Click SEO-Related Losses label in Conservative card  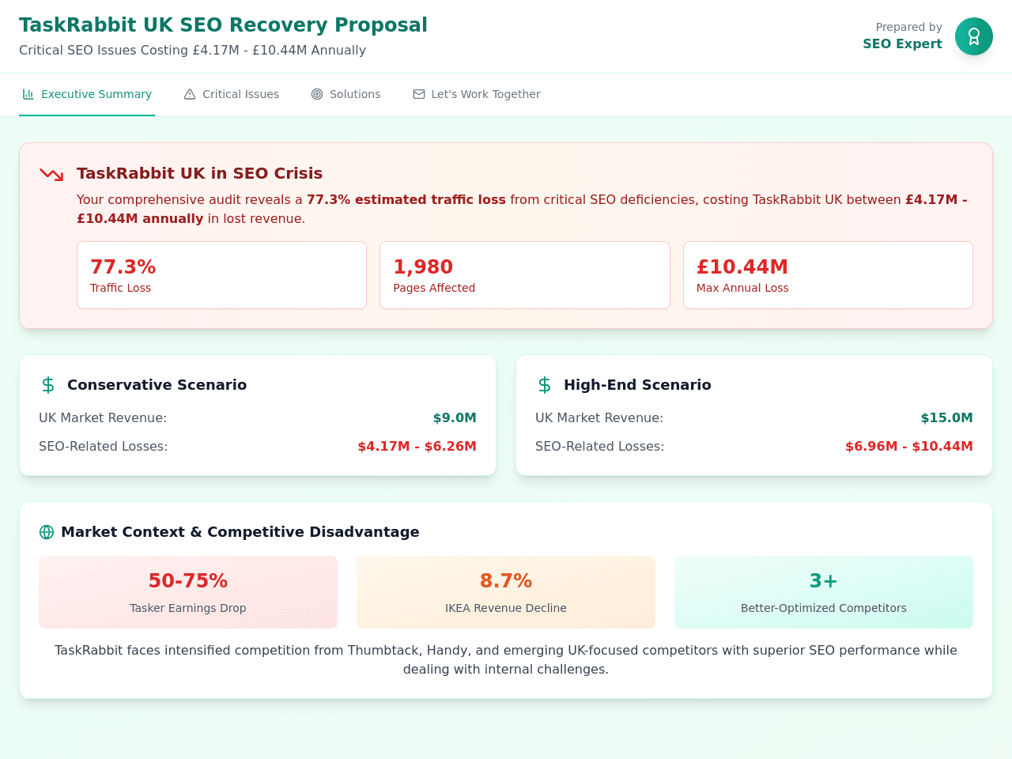104,447
